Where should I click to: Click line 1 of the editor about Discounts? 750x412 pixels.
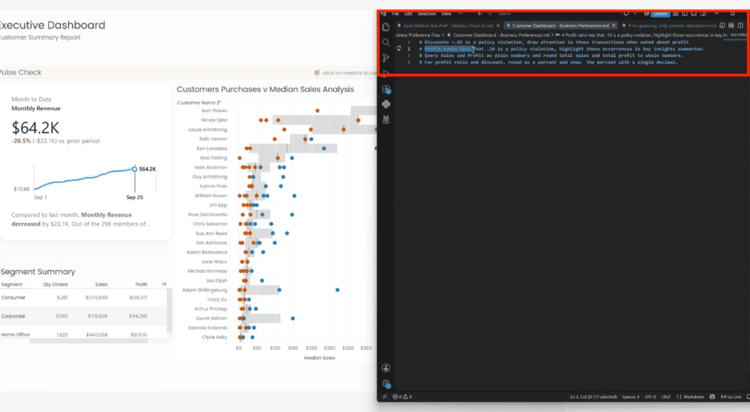[x=554, y=42]
